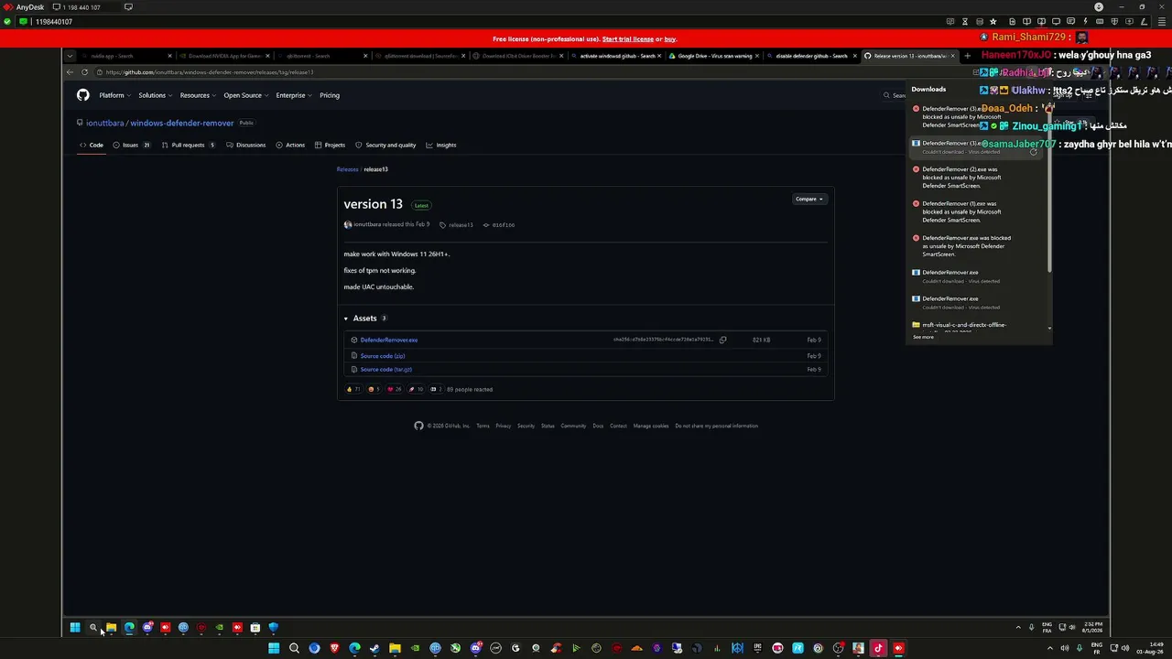Switch to activate windows github tab
The image size is (1172, 659).
coord(615,56)
